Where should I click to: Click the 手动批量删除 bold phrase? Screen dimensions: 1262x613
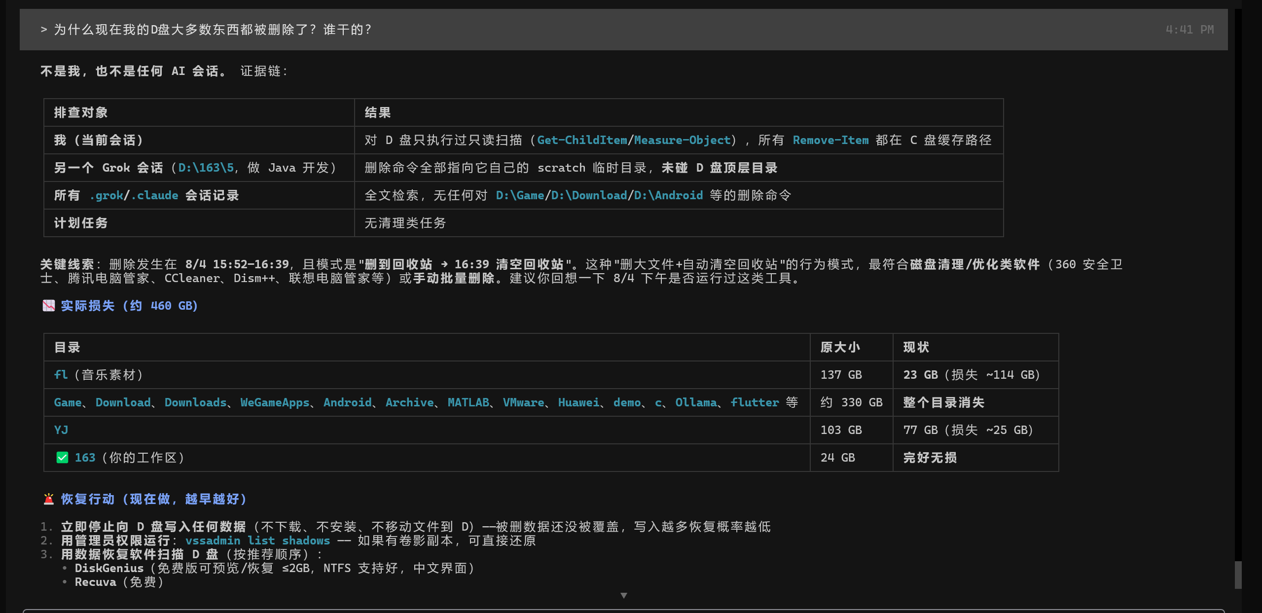coord(454,278)
